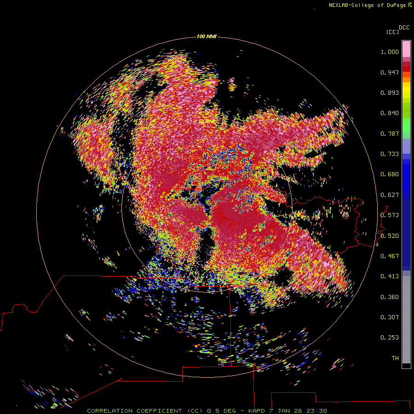This screenshot has width=414, height=414.
Task: Click the 0.307 color scale value
Action: [390, 317]
